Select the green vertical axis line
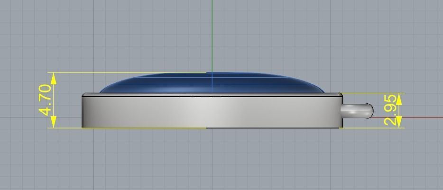The image size is (443, 190). [x=212, y=36]
